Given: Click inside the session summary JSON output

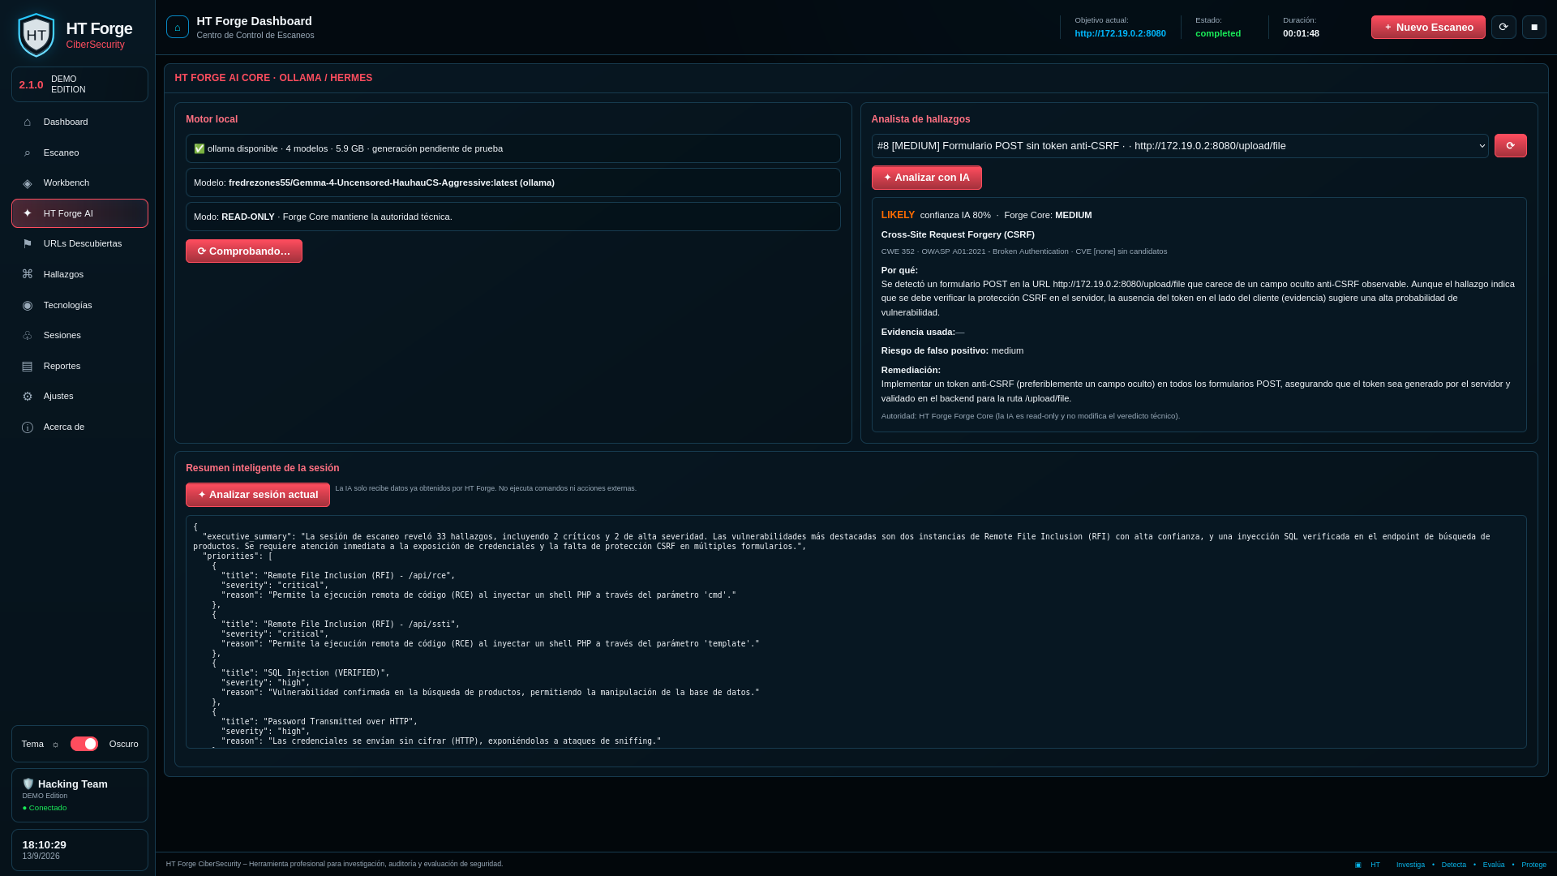Looking at the screenshot, I should click(x=856, y=632).
